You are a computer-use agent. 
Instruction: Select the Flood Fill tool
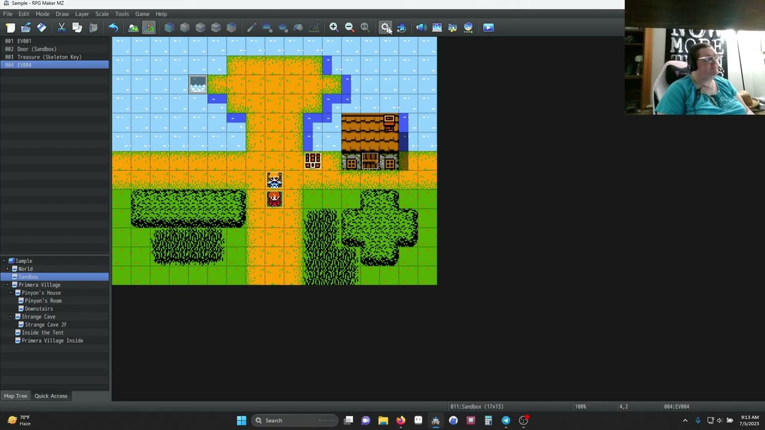click(x=298, y=27)
